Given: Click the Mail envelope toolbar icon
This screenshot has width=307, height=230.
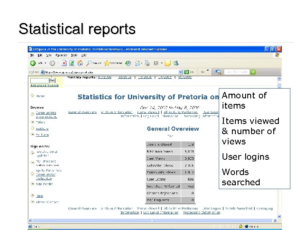Looking at the screenshot, I should coord(137,63).
